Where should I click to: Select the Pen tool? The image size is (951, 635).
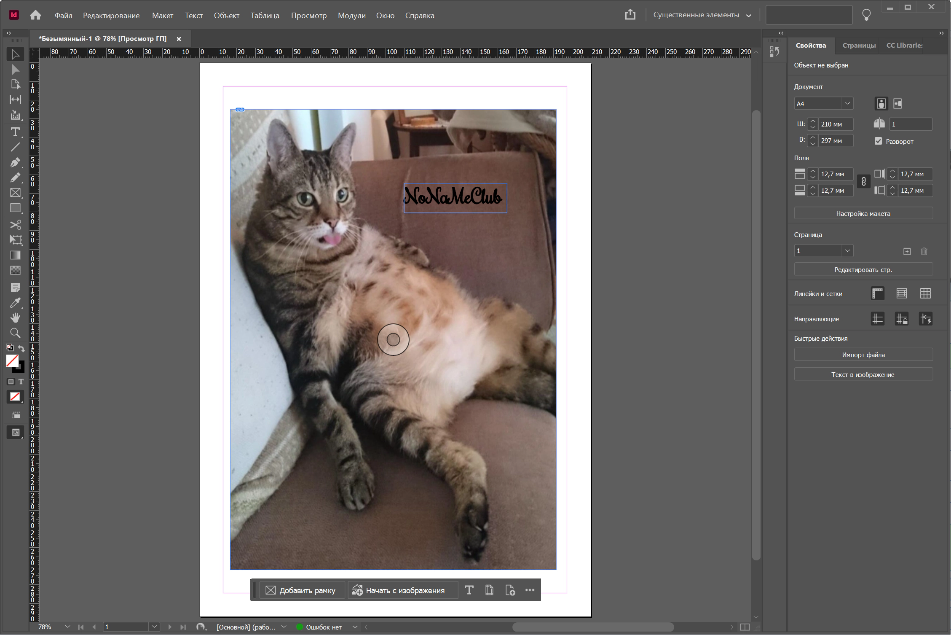click(15, 162)
